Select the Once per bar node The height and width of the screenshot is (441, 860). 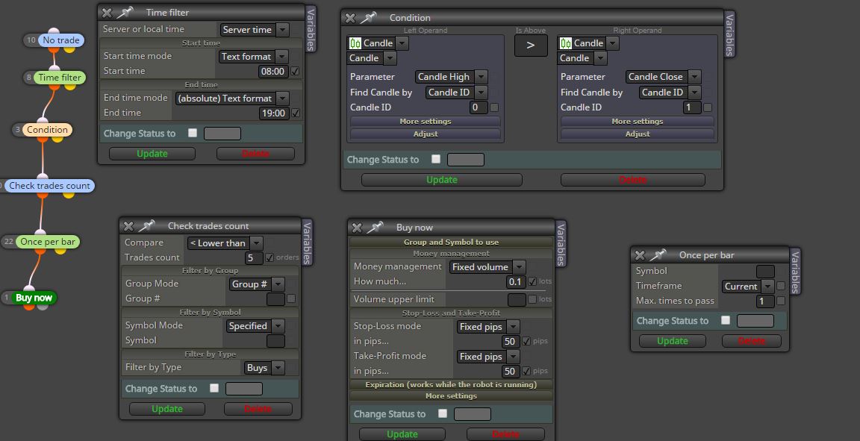(x=48, y=241)
